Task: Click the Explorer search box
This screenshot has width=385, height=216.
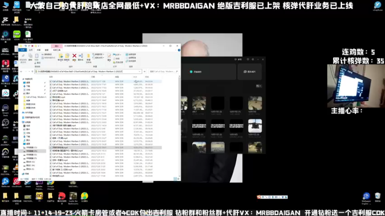Action: pyautogui.click(x=164, y=72)
